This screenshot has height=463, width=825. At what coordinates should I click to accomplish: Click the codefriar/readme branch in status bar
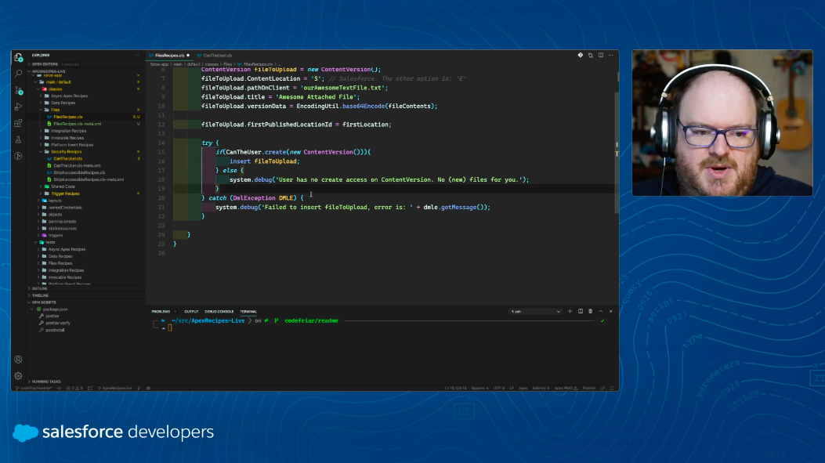(x=33, y=389)
